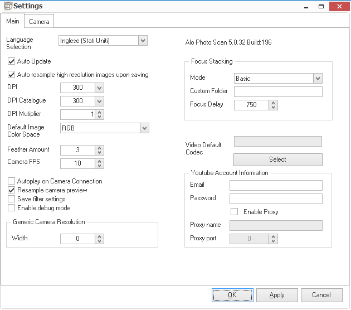Close the Settings window
The width and height of the screenshot is (351, 310).
click(339, 7)
